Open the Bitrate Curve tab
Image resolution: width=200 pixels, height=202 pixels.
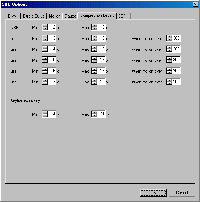[x=34, y=16]
